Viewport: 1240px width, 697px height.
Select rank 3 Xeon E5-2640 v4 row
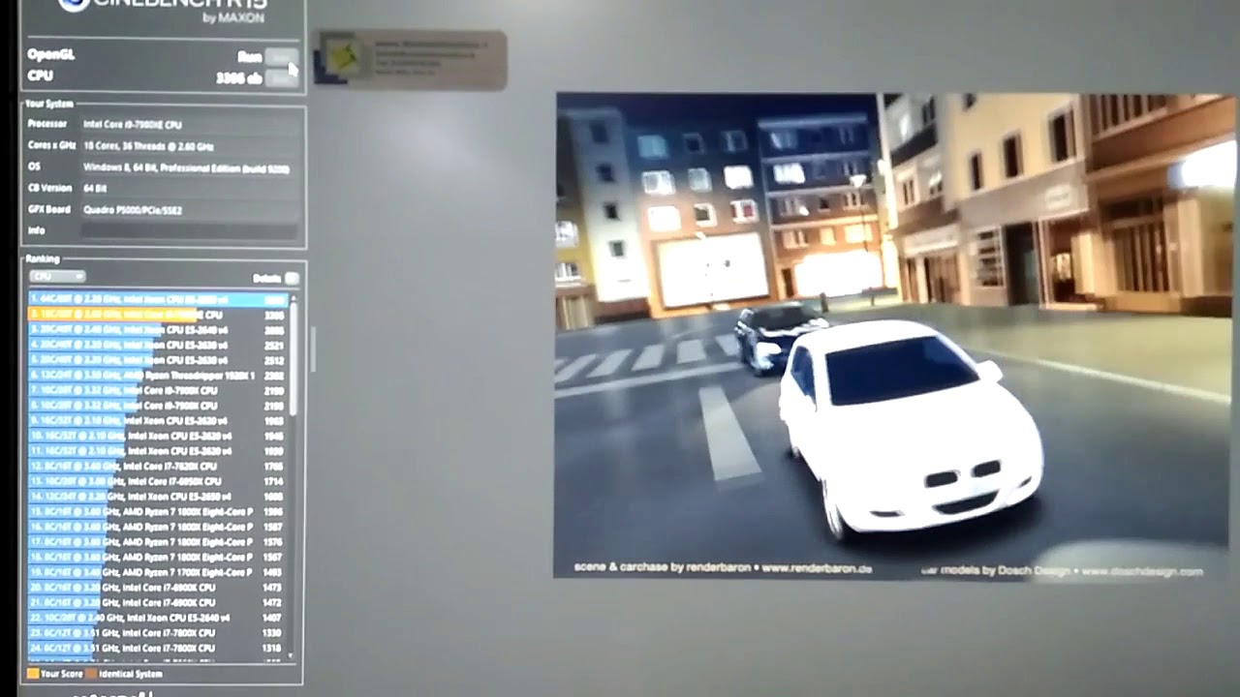coord(158,330)
